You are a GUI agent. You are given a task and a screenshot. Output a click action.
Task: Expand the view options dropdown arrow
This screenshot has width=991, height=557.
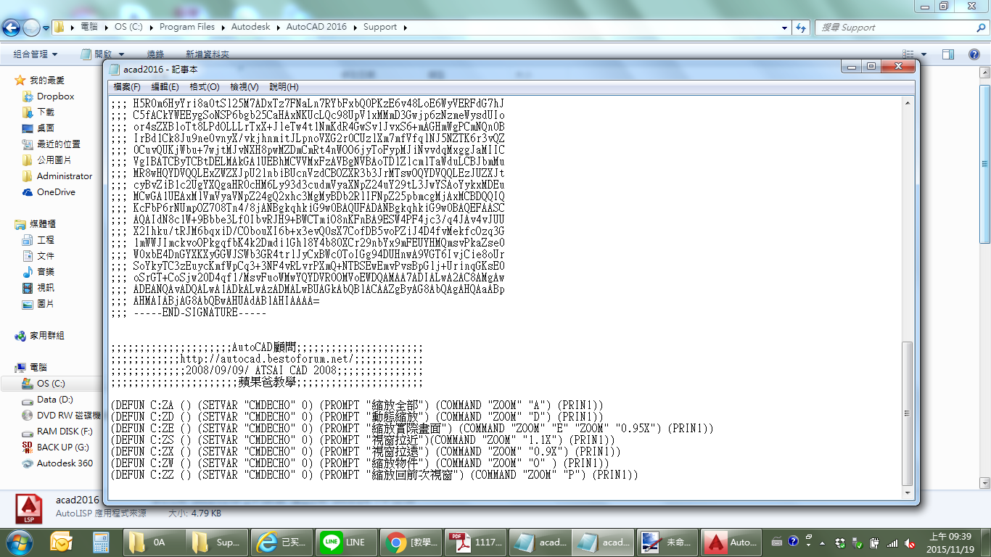tap(924, 54)
